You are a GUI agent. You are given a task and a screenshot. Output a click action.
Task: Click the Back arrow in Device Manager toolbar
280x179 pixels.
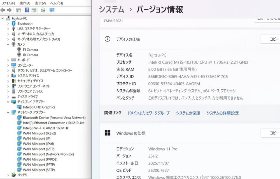point(3,10)
